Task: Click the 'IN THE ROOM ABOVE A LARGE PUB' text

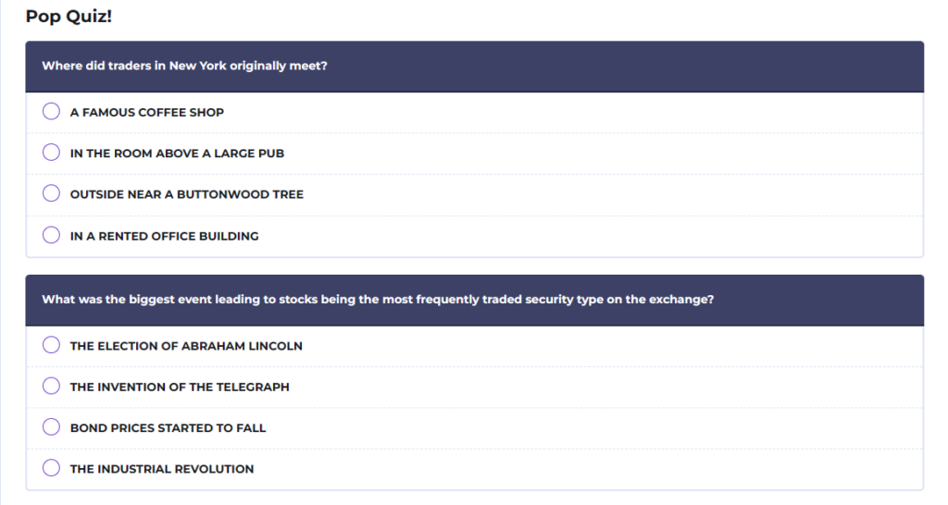Action: click(x=177, y=154)
